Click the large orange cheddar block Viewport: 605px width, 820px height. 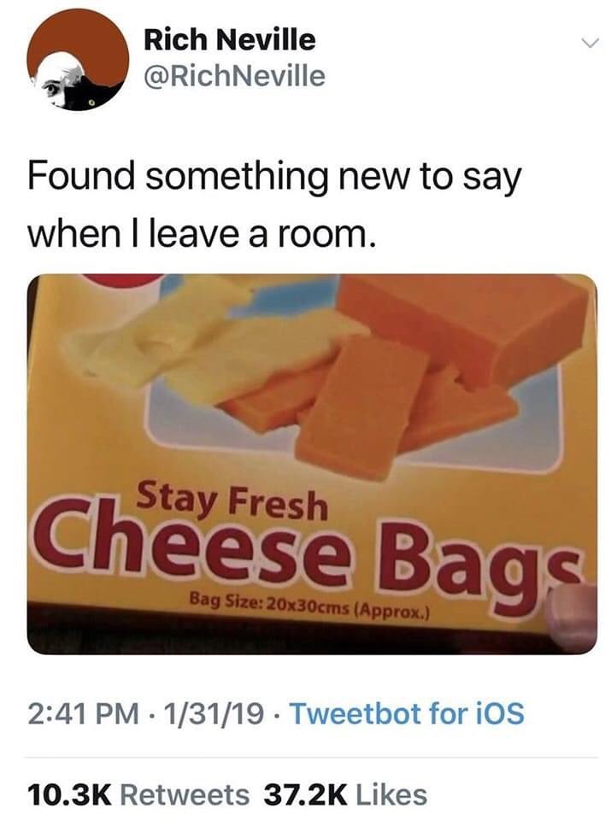pyautogui.click(x=463, y=323)
